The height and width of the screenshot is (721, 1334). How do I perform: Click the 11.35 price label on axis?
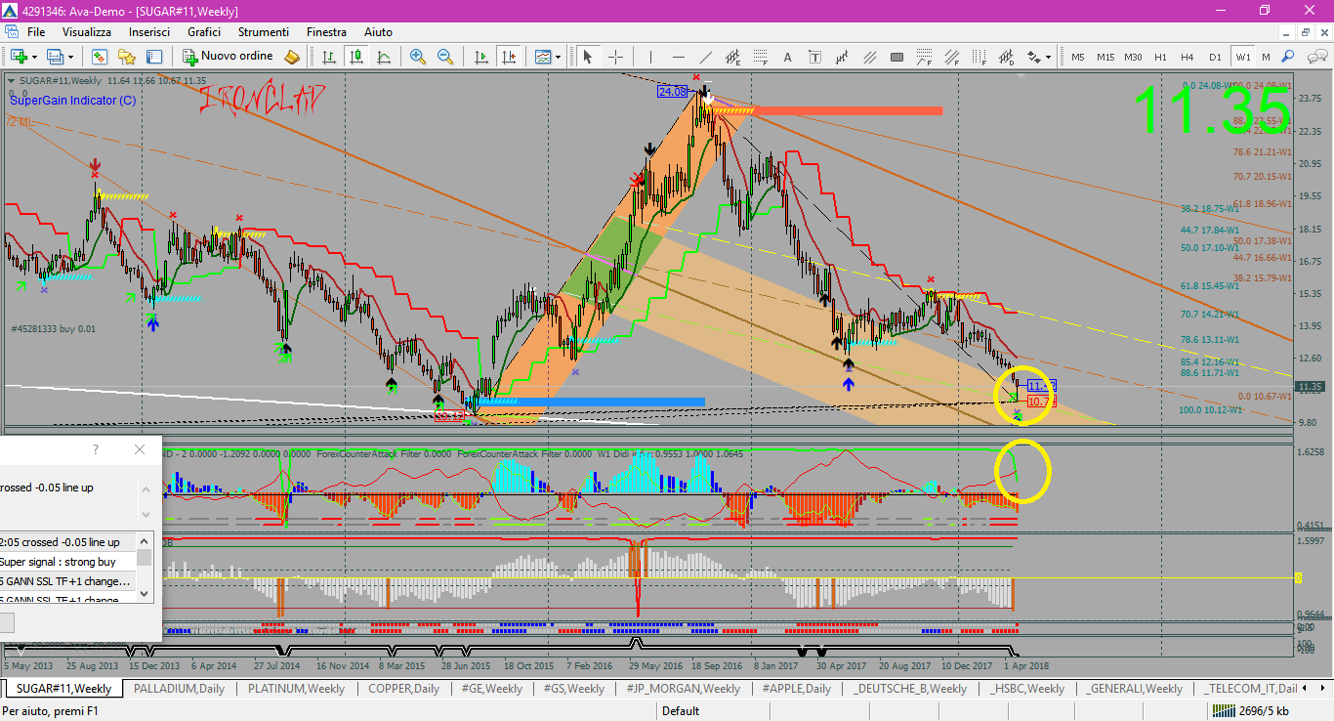1310,387
